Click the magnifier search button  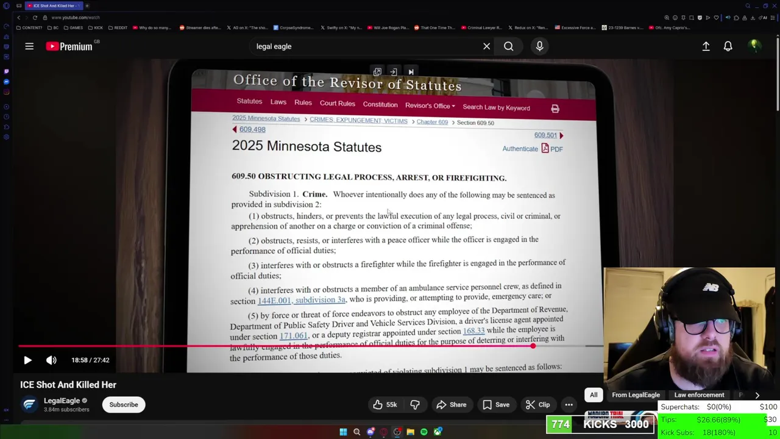(508, 46)
